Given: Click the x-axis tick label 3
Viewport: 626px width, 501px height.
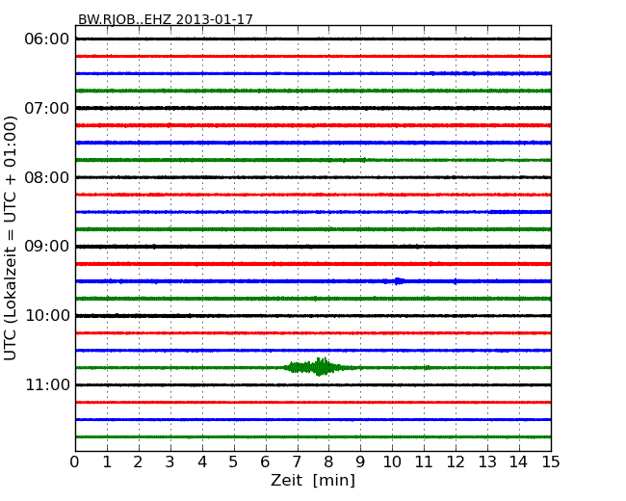Looking at the screenshot, I should [x=170, y=462].
